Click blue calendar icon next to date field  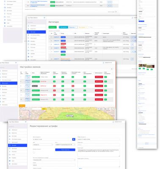74,139
